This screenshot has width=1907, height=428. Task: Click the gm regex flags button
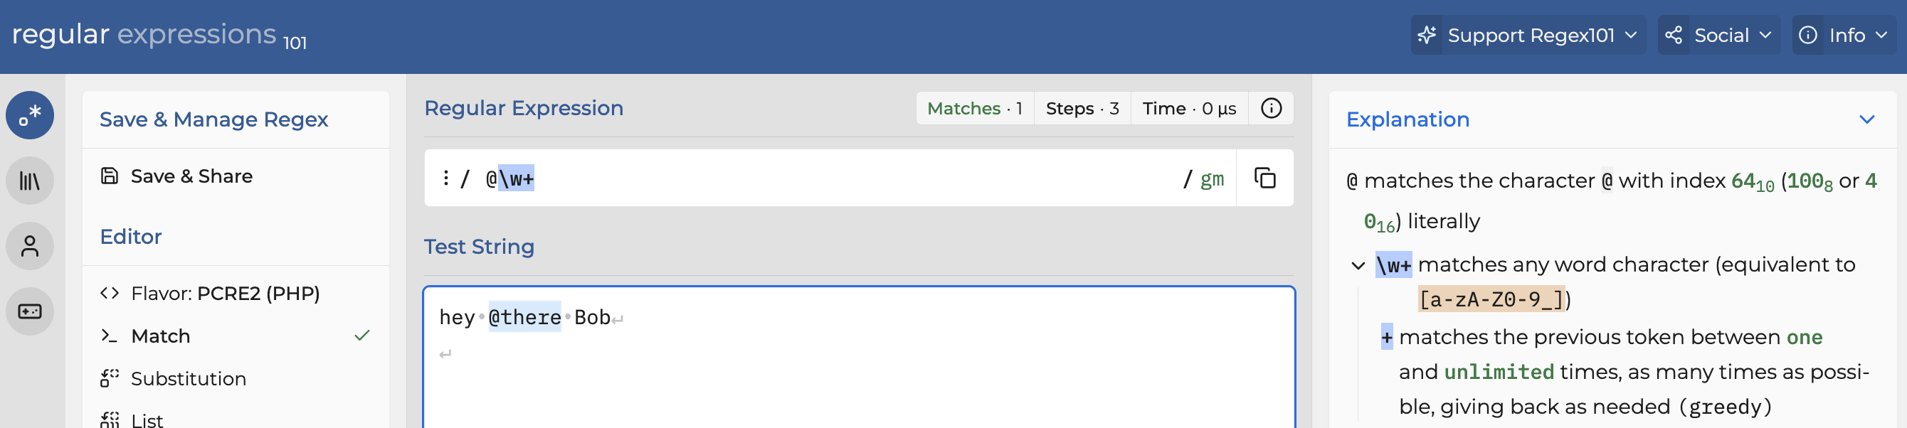[x=1211, y=179]
